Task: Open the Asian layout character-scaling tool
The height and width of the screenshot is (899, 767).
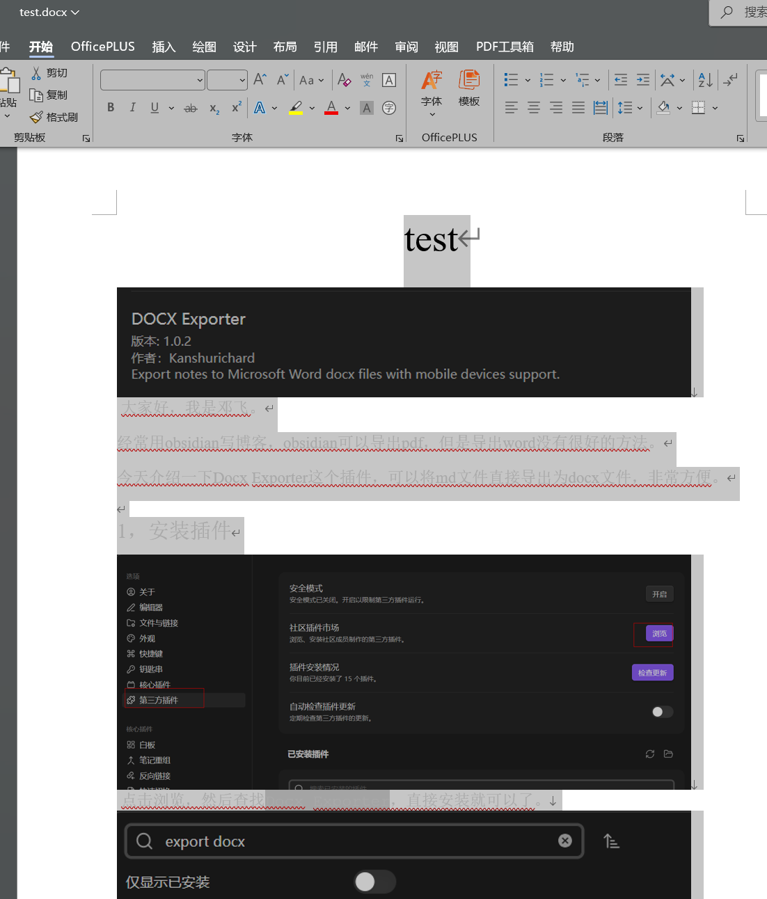Action: [x=667, y=80]
